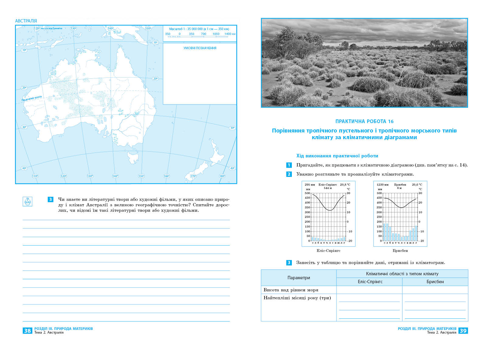Viewport: 491px width, 347px height.
Task: Click the desert landscape photograph
Action: pos(364,63)
